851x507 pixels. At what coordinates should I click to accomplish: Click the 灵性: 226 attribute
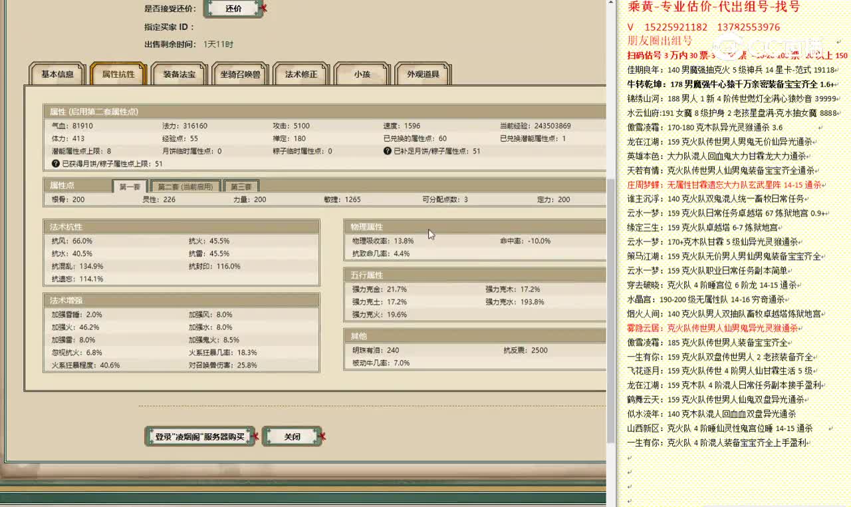click(159, 200)
